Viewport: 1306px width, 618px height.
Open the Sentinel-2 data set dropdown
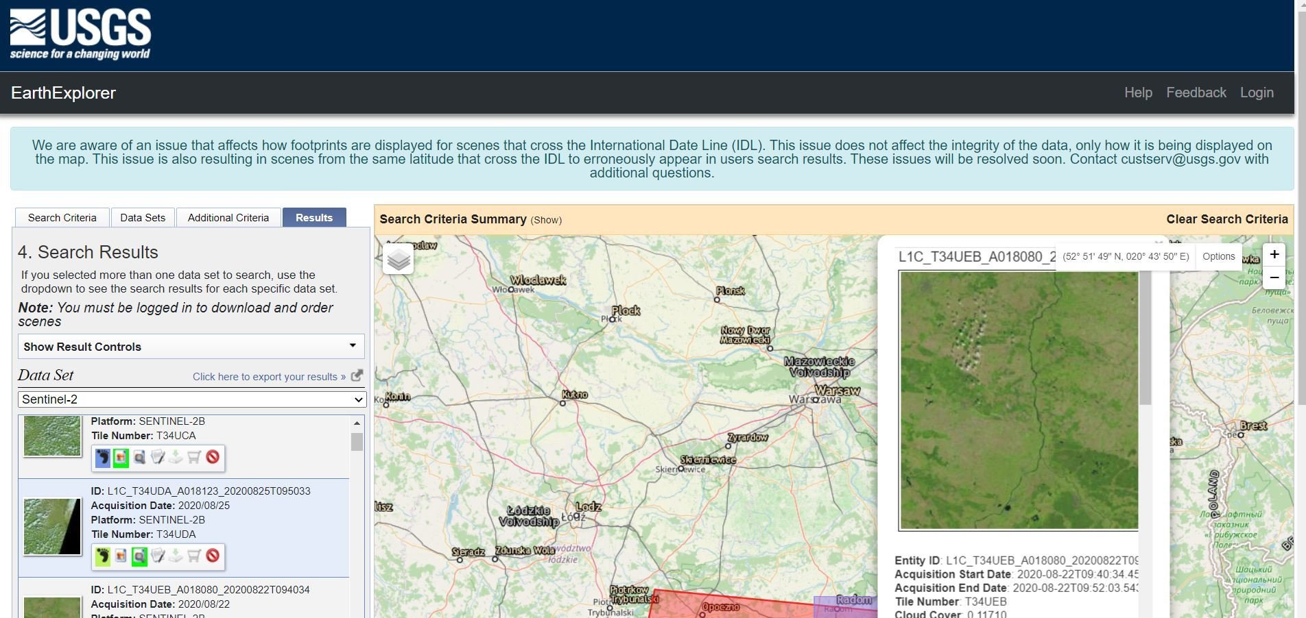pyautogui.click(x=191, y=399)
